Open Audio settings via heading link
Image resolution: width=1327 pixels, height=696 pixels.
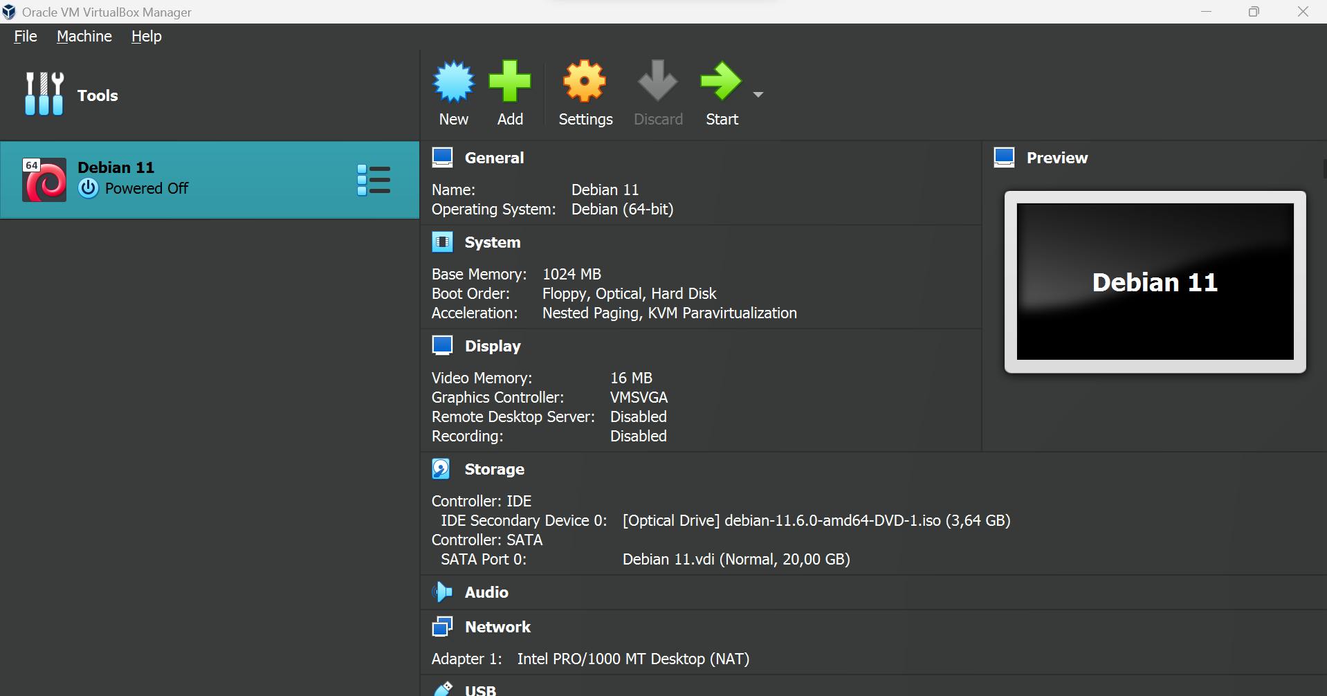pyautogui.click(x=486, y=592)
